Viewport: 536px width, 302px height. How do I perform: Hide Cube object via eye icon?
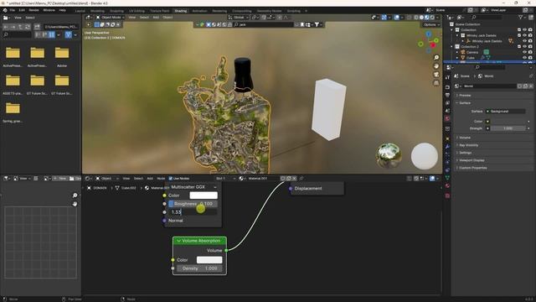pos(524,58)
